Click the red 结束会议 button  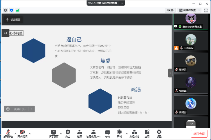[199, 134]
